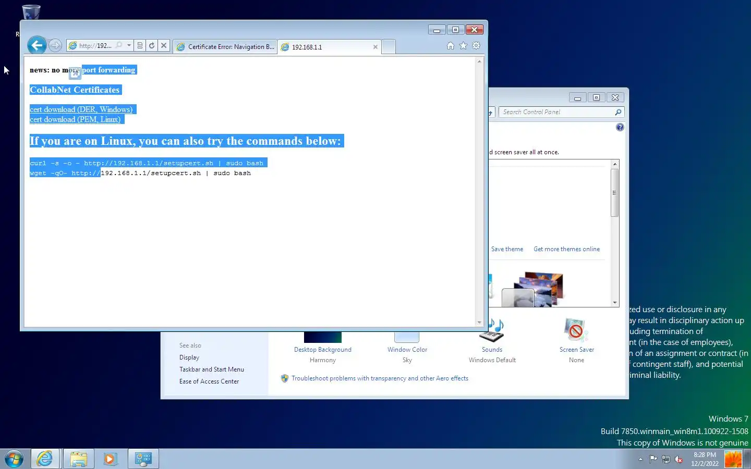The height and width of the screenshot is (469, 751).
Task: Go back in Internet Explorer
Action: 37,45
